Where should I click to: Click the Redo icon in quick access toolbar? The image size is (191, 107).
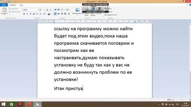click(12, 1)
